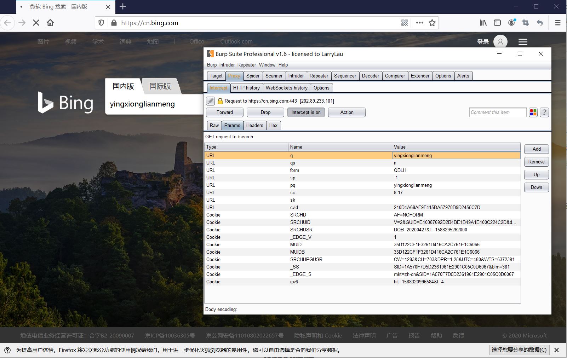
Task: Click the Burp help question mark
Action: (x=544, y=112)
